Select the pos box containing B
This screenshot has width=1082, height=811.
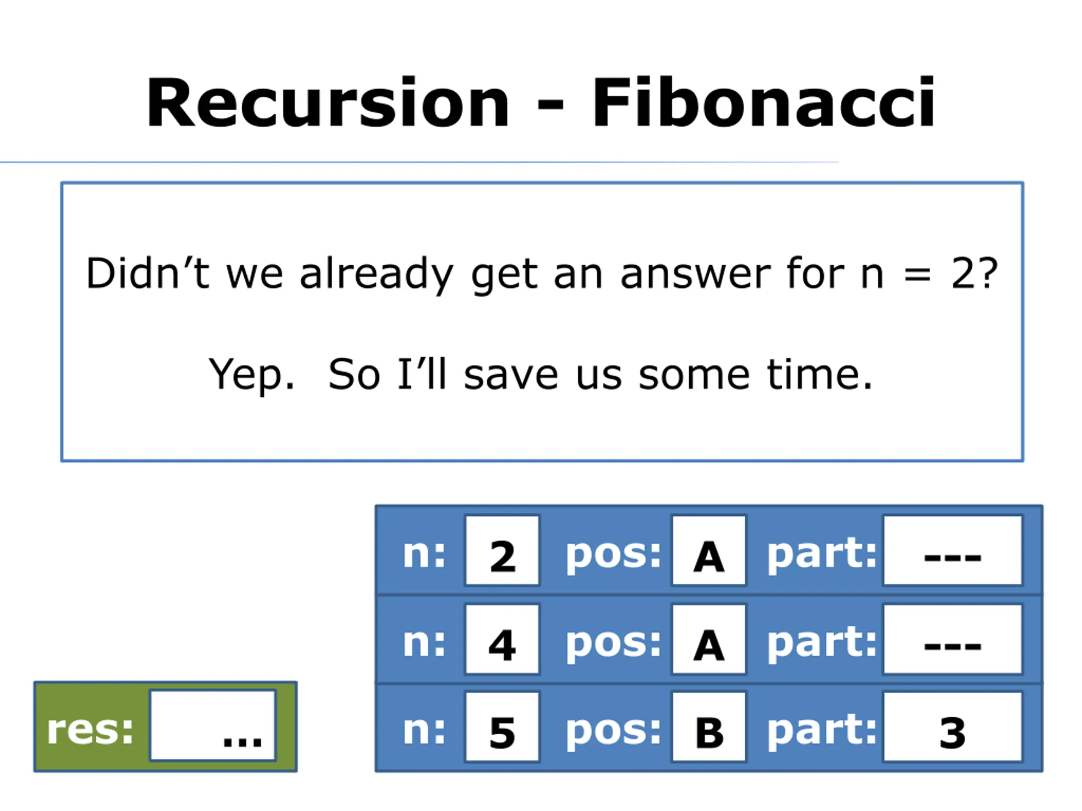709,727
